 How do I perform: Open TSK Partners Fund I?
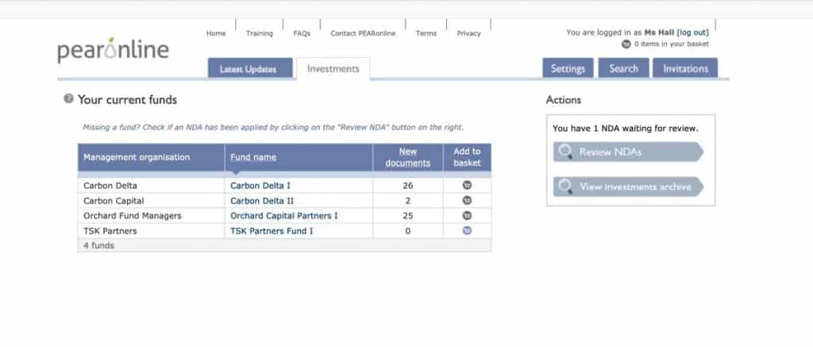click(272, 231)
